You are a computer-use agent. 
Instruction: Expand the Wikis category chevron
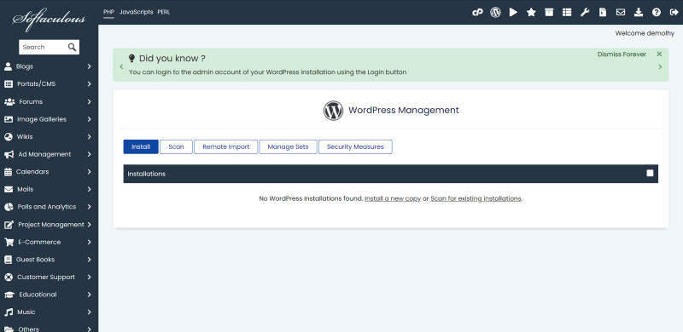click(89, 136)
